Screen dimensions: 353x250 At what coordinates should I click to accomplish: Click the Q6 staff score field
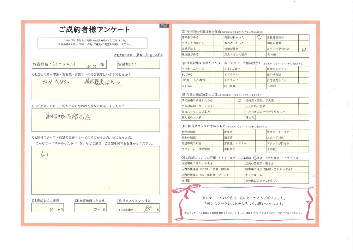(x=138, y=208)
